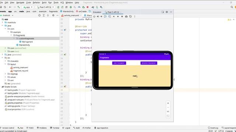Click the emulator Volume Down icon
Screen dimensions: 236x132
101,16
